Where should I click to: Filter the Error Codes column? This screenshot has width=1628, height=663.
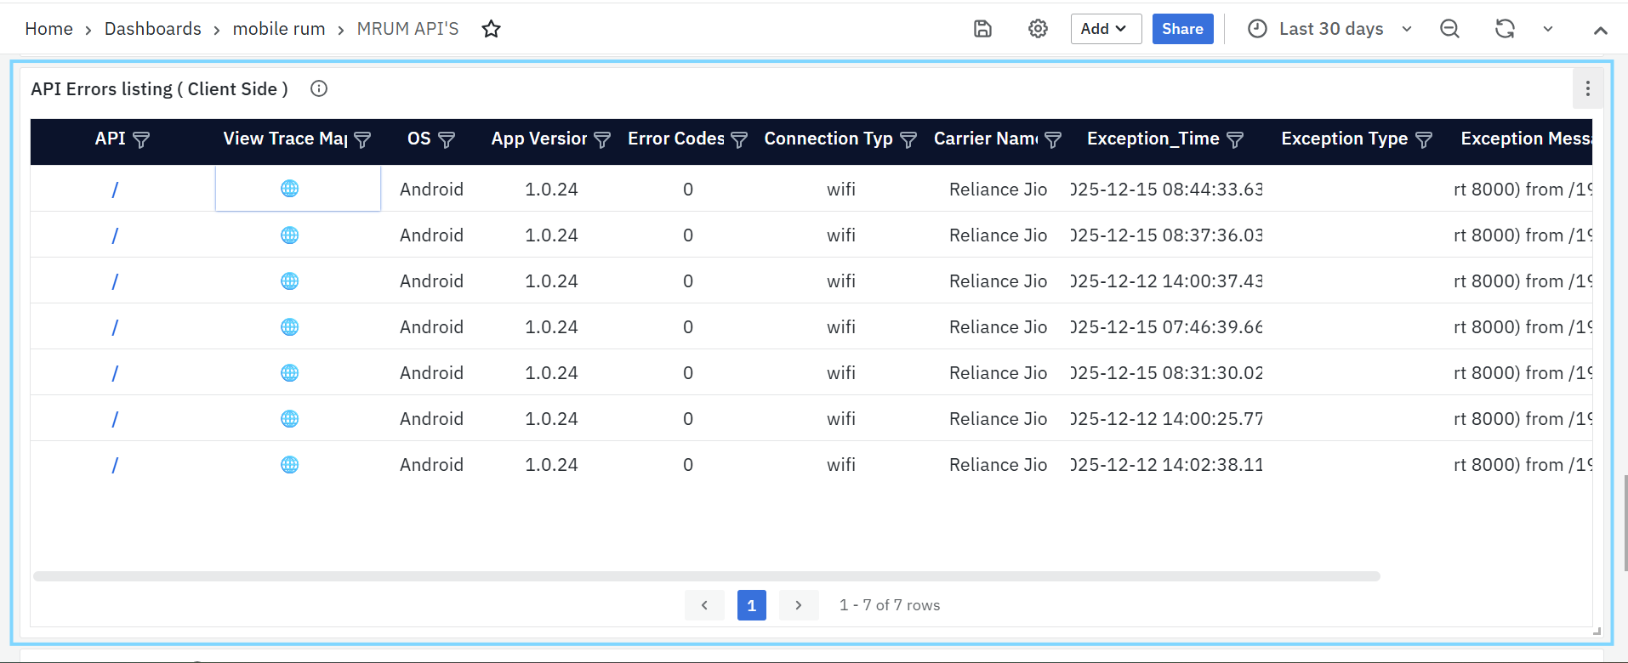(739, 140)
